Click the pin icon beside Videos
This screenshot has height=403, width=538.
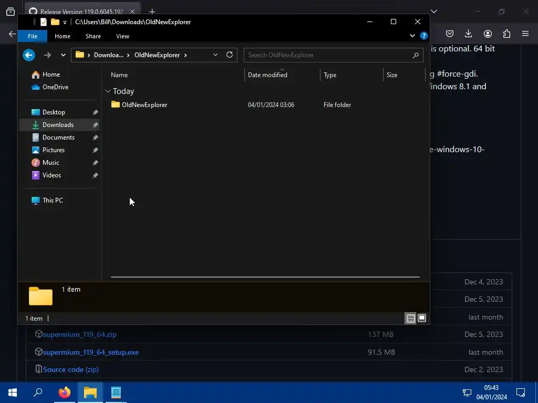(x=96, y=175)
